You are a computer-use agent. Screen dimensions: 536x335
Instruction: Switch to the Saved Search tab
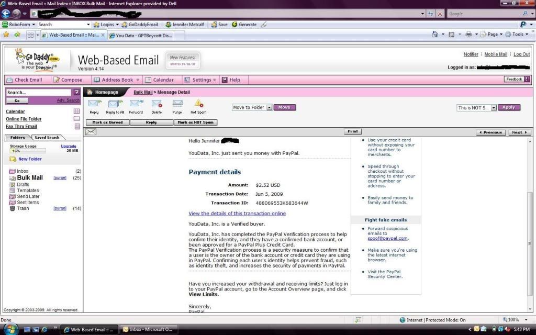(x=47, y=138)
